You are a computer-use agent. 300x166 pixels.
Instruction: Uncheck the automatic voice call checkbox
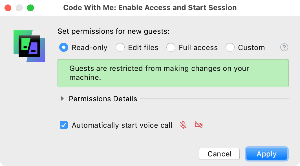(x=64, y=125)
